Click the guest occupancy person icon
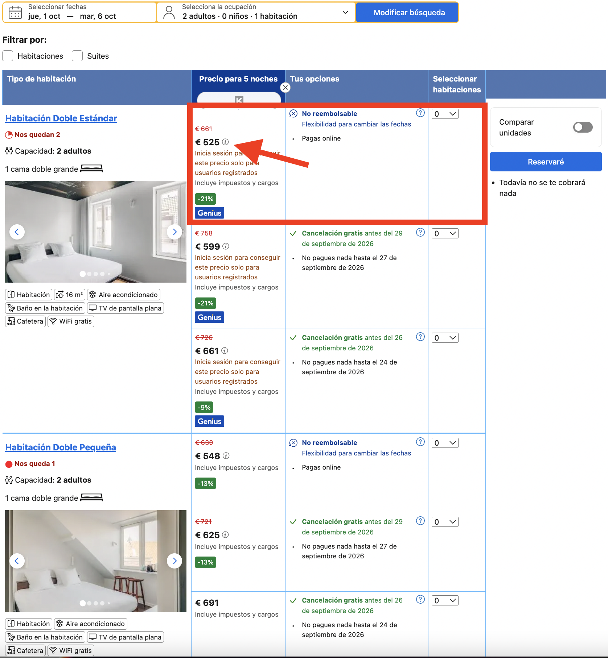Screen dimensions: 608x658 tap(169, 12)
